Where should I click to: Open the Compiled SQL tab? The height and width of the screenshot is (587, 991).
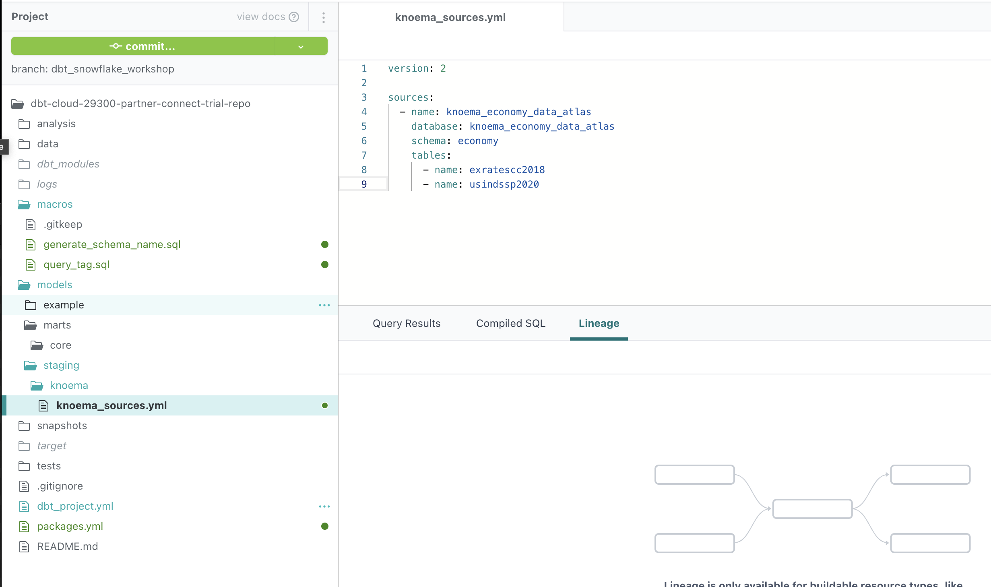[510, 323]
